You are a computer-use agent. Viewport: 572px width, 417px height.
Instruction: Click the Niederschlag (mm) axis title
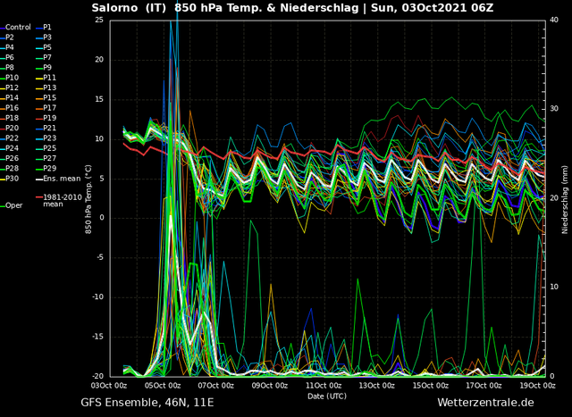coord(565,199)
